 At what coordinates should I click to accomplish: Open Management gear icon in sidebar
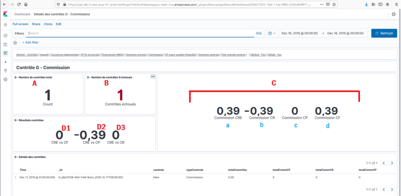coord(5,79)
